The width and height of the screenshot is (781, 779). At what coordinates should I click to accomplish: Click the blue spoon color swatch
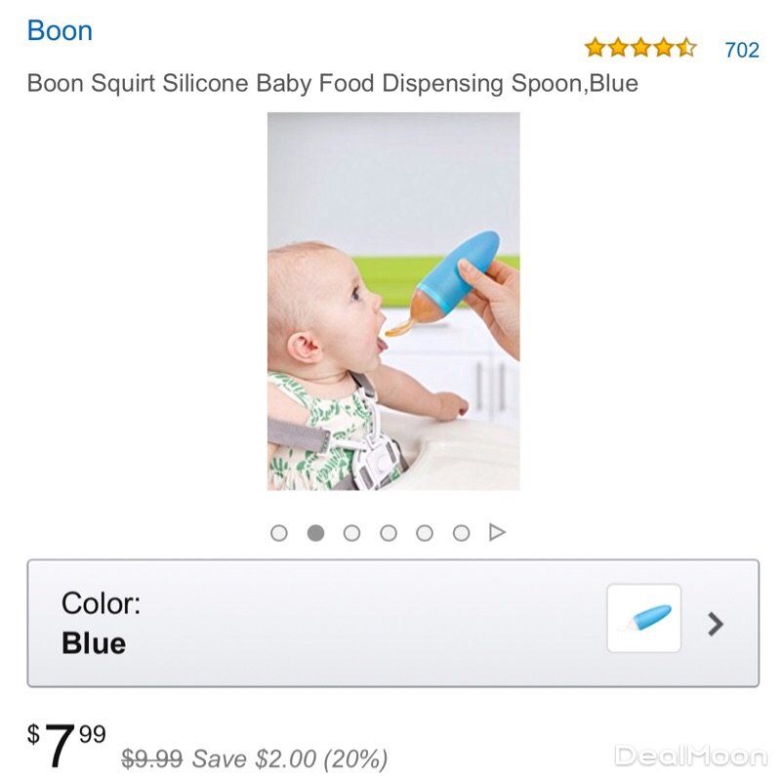pos(643,618)
